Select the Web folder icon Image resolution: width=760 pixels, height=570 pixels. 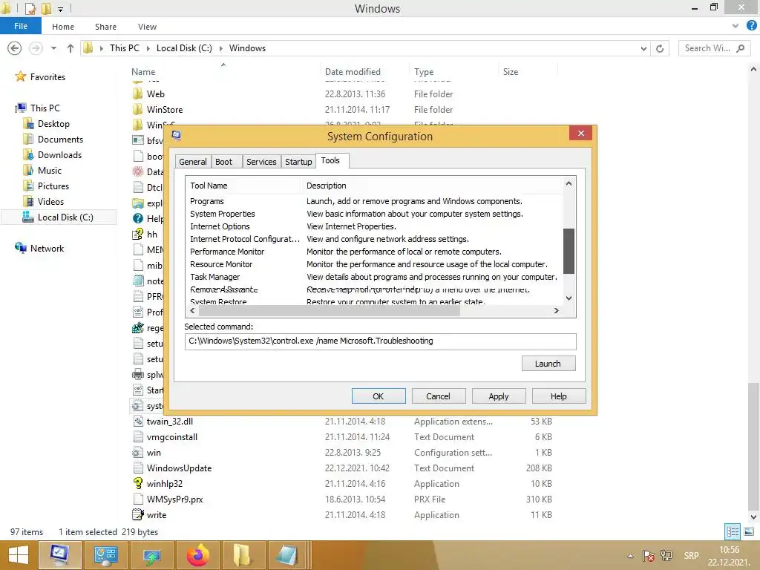pyautogui.click(x=137, y=94)
